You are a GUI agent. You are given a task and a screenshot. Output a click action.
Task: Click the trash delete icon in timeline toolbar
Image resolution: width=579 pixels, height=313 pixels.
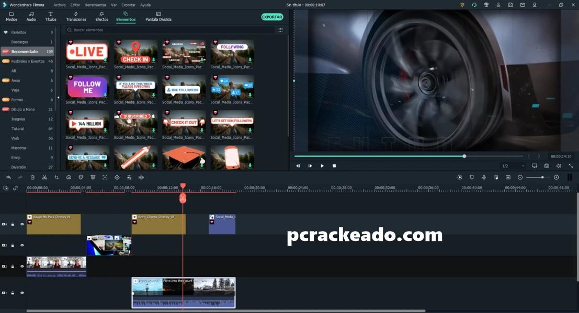click(x=32, y=177)
